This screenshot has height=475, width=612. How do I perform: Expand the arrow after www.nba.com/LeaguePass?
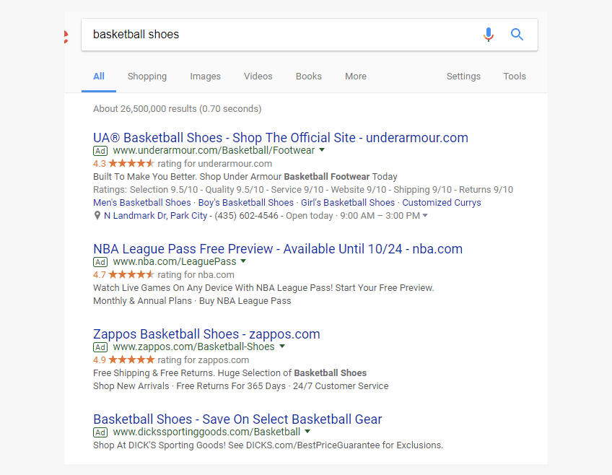243,261
